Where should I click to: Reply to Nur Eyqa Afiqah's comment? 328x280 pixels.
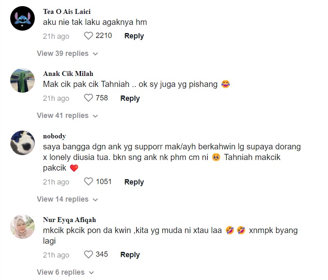pyautogui.click(x=130, y=255)
